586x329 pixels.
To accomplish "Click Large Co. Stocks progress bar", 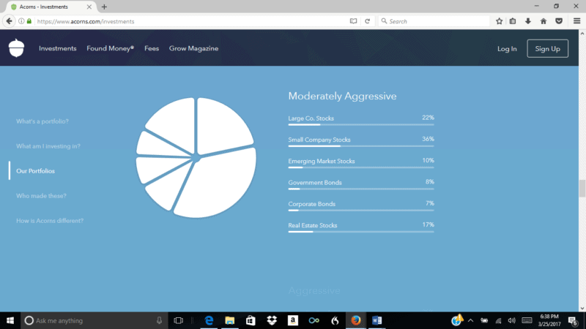I will pyautogui.click(x=361, y=124).
